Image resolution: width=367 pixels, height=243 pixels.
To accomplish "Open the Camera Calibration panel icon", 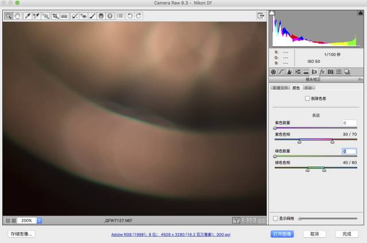I will click(x=330, y=72).
